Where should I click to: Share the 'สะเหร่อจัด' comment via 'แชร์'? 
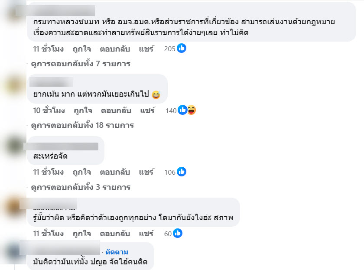point(146,172)
